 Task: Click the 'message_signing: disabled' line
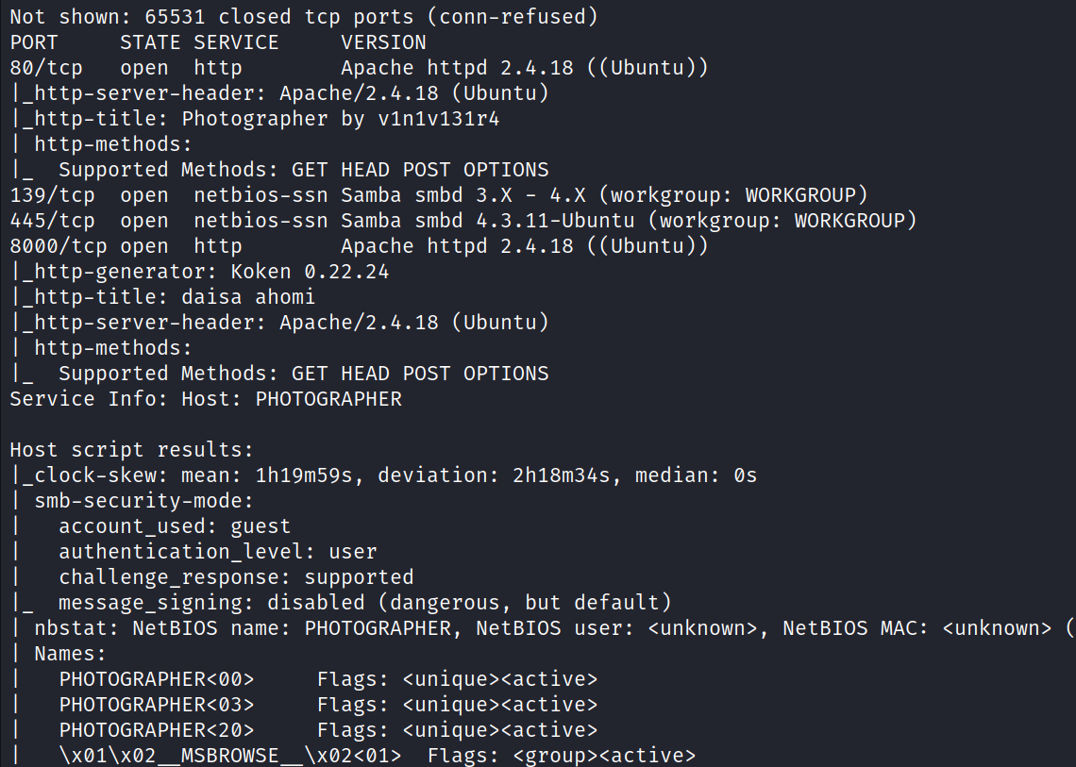click(364, 603)
